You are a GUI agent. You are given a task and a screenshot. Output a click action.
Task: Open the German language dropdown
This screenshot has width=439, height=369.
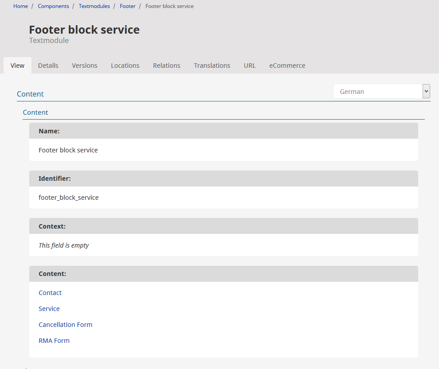[381, 92]
